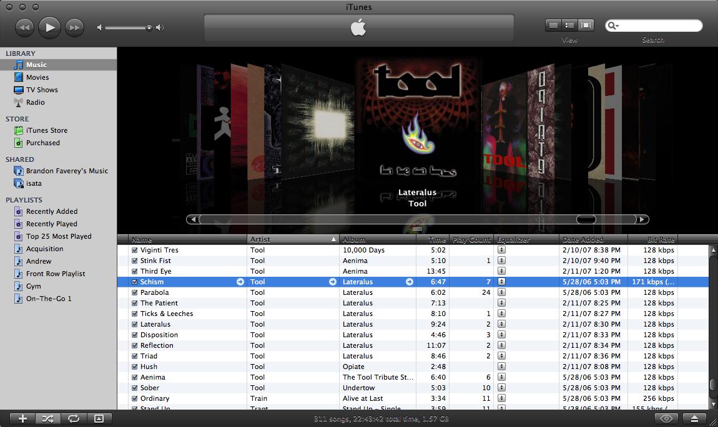This screenshot has height=427, width=718.
Task: Click the Play button
Action: point(49,27)
